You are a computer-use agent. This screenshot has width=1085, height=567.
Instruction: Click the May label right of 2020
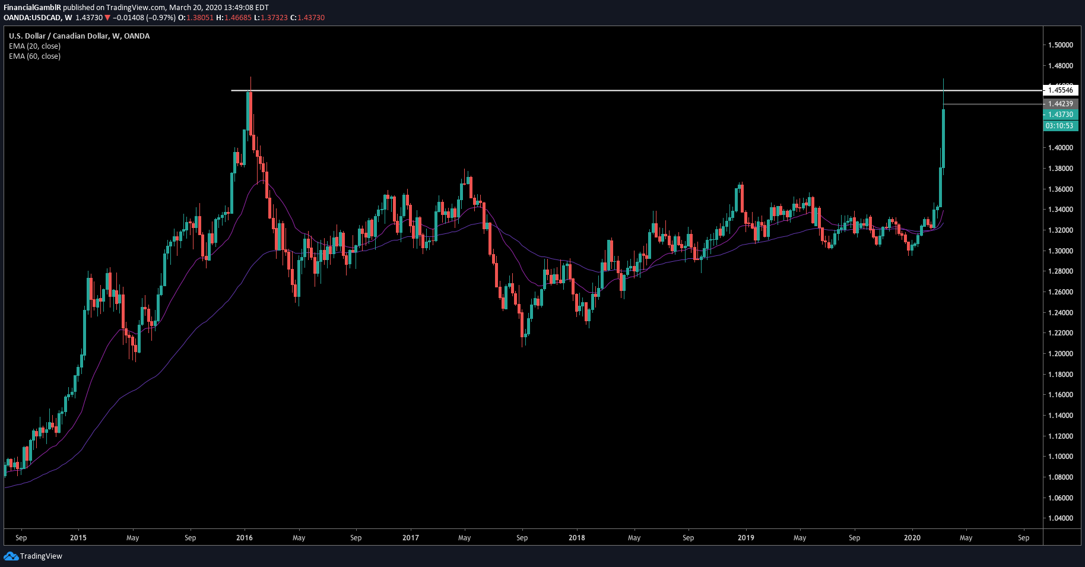pos(966,538)
